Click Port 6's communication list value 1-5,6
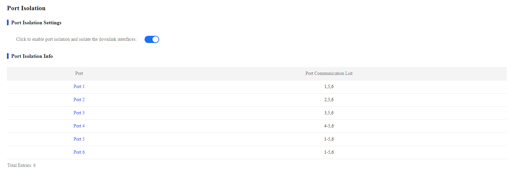The height and width of the screenshot is (178, 511). pos(329,152)
